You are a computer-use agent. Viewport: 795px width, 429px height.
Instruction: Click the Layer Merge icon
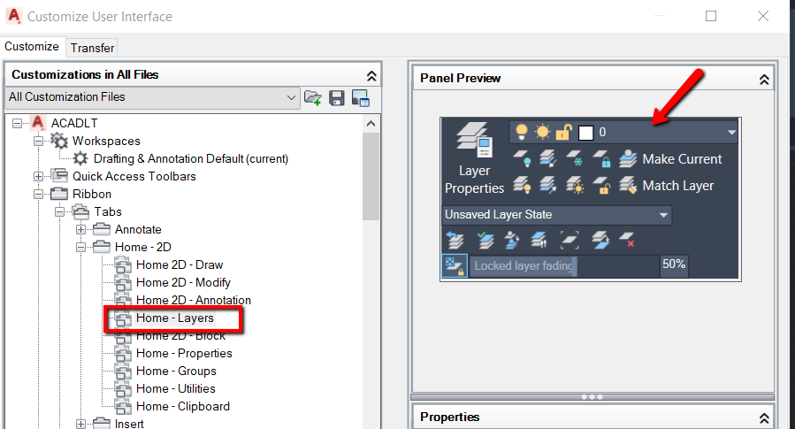(600, 240)
